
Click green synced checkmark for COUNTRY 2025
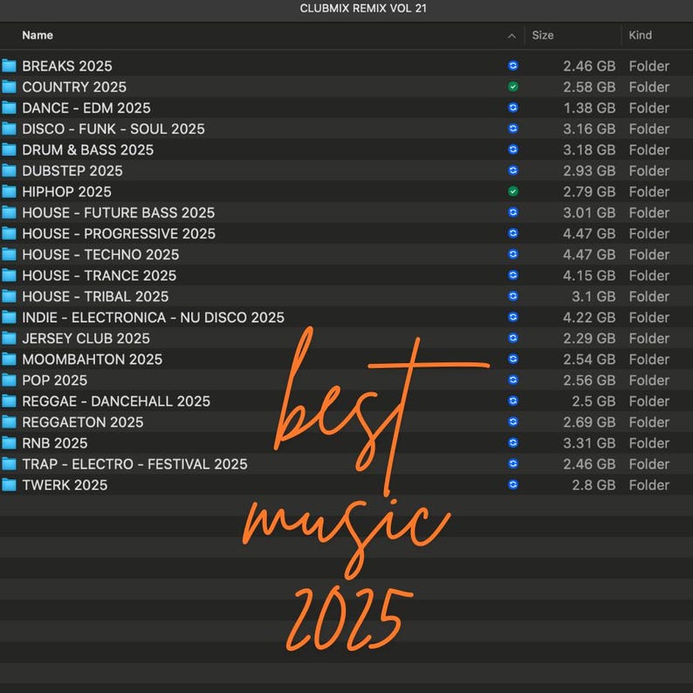click(512, 86)
